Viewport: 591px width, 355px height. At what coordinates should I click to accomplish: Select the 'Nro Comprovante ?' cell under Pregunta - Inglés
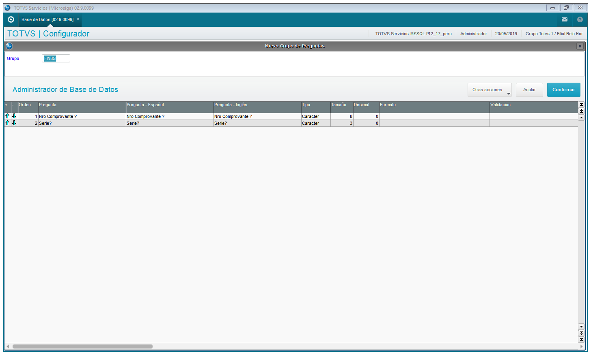(x=257, y=116)
